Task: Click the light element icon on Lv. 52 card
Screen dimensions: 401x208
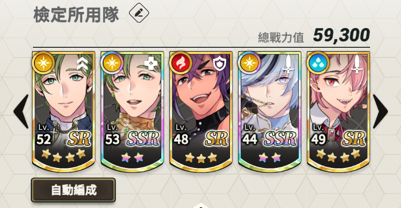Action: pyautogui.click(x=44, y=63)
